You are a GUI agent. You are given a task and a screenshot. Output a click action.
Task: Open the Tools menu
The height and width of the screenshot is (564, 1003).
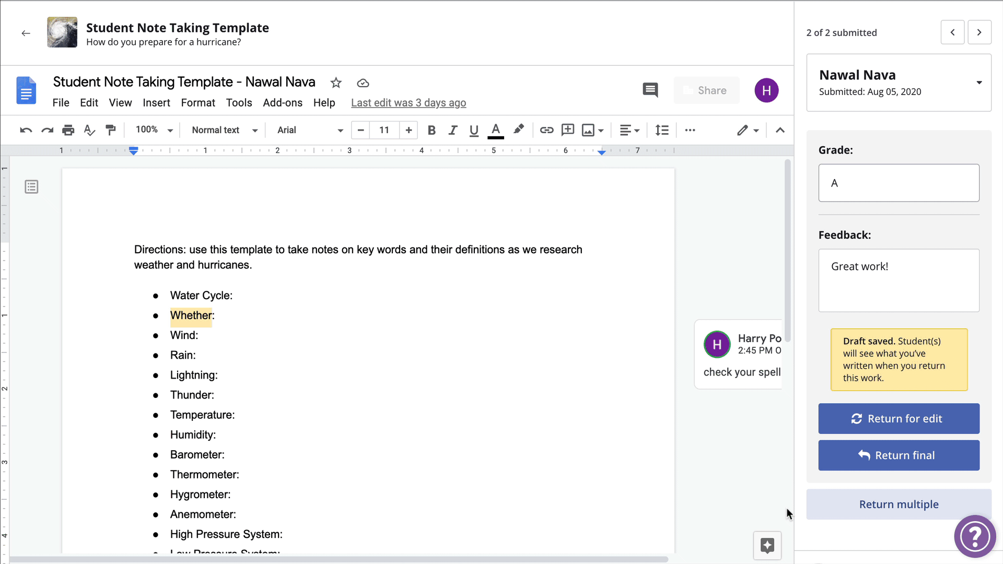[239, 103]
